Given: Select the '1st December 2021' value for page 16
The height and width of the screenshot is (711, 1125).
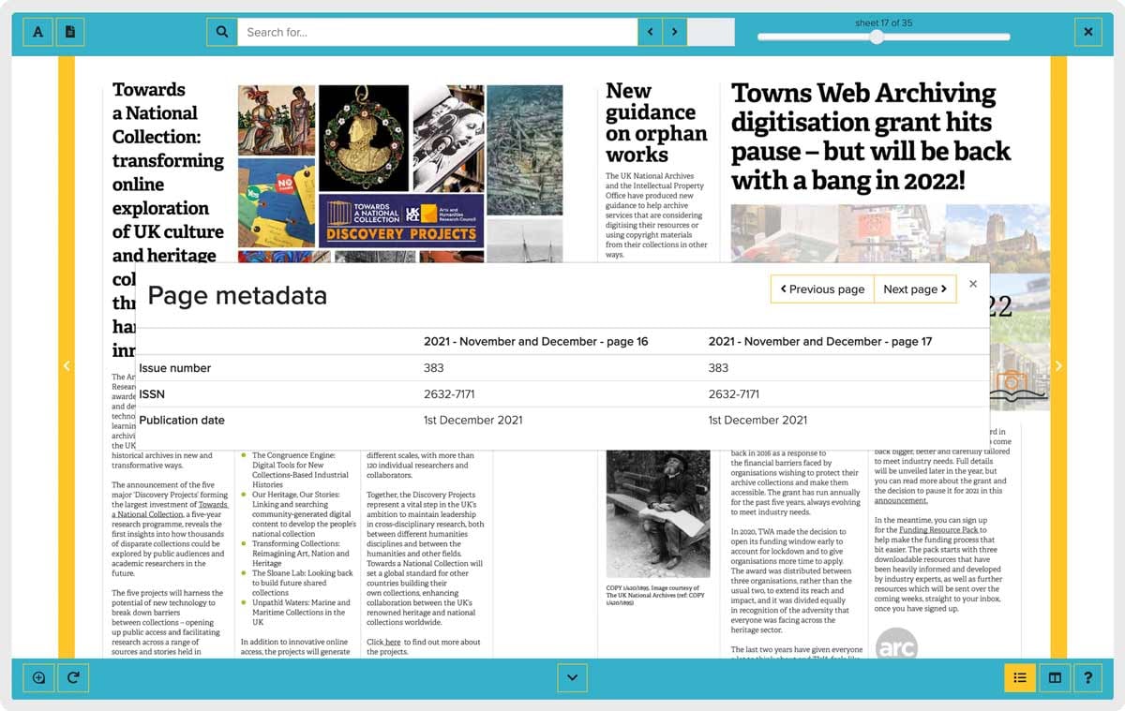Looking at the screenshot, I should point(472,420).
